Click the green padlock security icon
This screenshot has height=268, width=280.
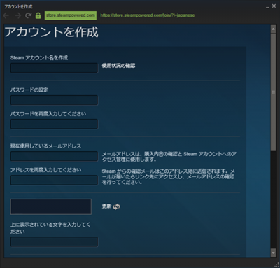[38, 15]
